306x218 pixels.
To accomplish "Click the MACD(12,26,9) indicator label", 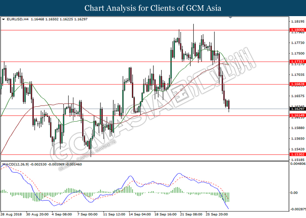I will [x=15, y=164].
